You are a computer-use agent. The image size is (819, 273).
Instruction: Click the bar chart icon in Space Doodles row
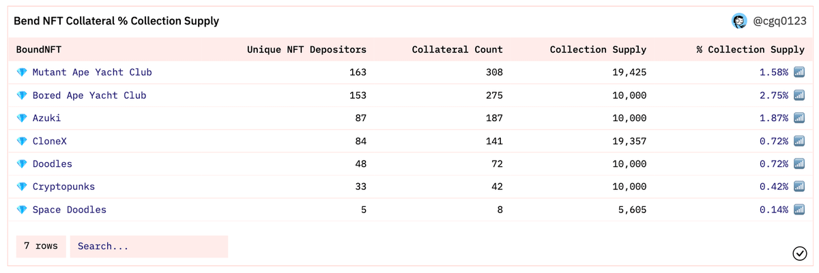[x=799, y=210]
